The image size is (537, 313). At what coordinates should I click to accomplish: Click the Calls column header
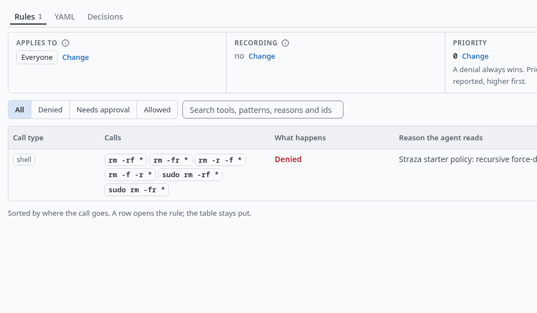(x=112, y=138)
